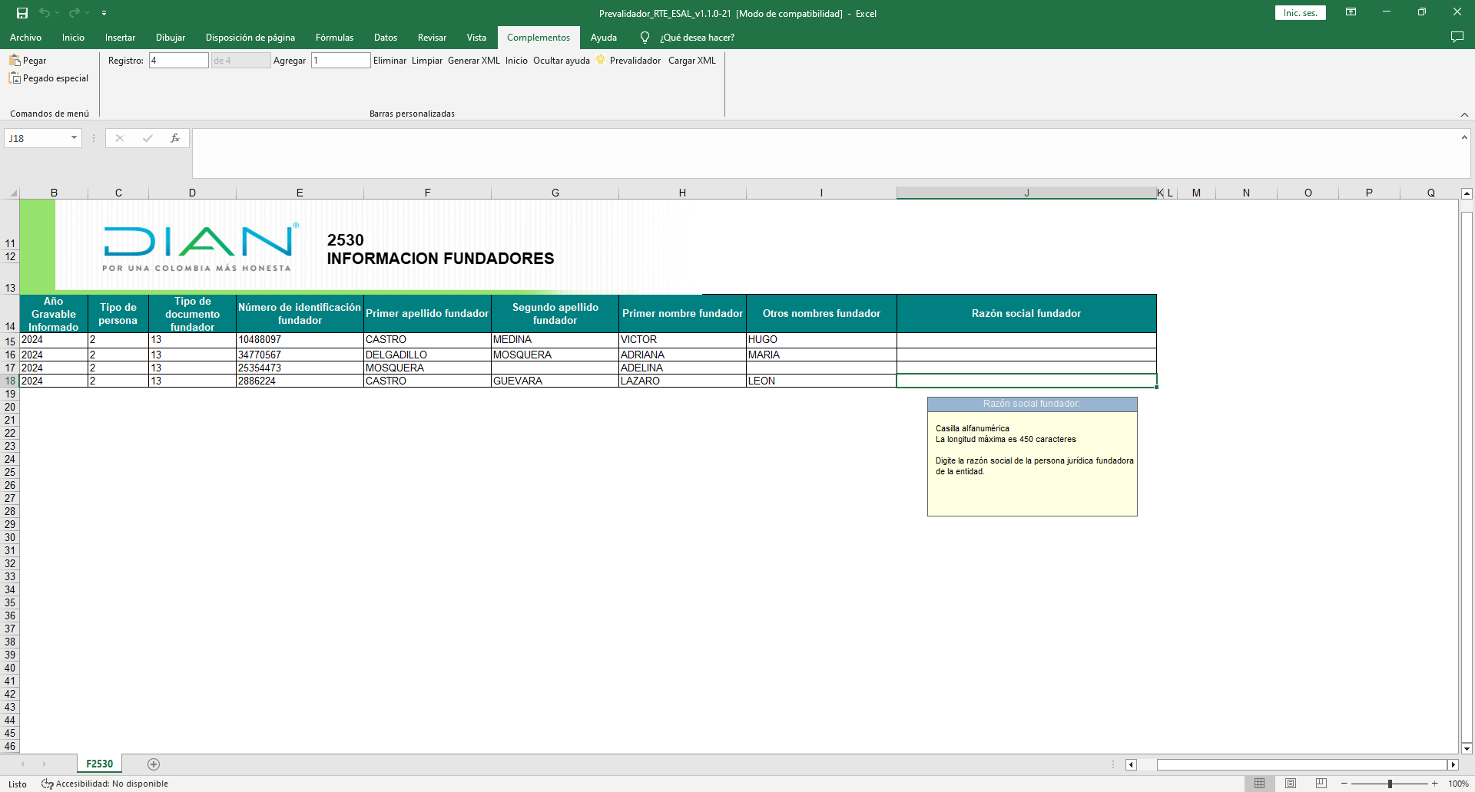Image resolution: width=1475 pixels, height=792 pixels.
Task: Click the Prevalidador button
Action: tap(635, 61)
